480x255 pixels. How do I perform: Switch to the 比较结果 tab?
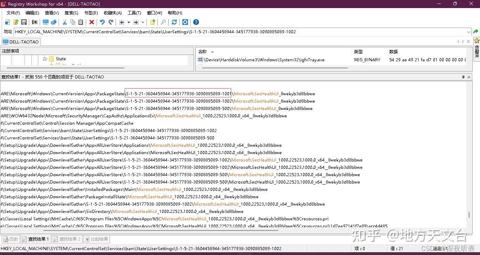(97, 239)
